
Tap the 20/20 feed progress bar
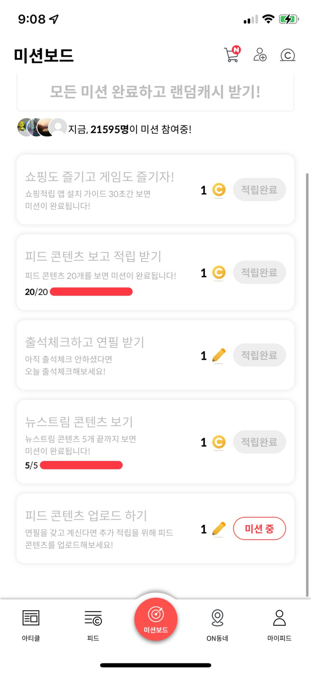coord(91,292)
